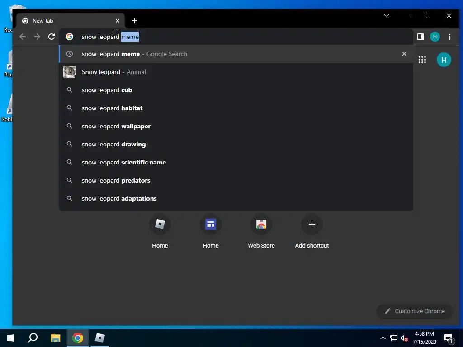Viewport: 463px width, 347px height.
Task: Click the back navigation arrow
Action: (23, 37)
